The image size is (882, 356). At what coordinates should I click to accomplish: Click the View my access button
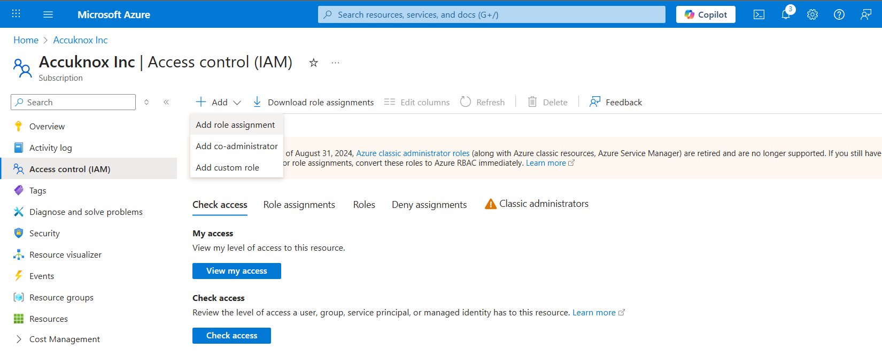237,271
